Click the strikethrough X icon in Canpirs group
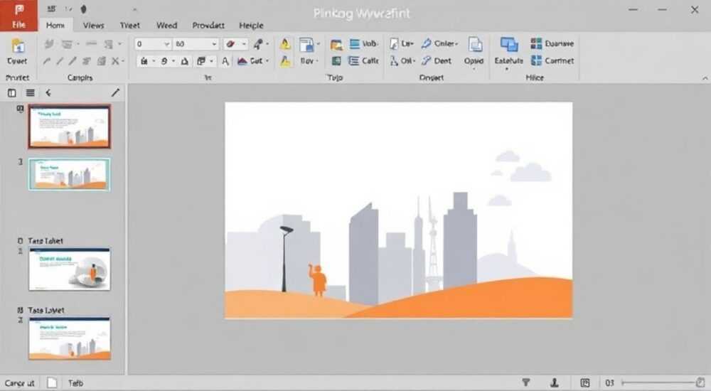This screenshot has width=711, height=391. (x=116, y=60)
